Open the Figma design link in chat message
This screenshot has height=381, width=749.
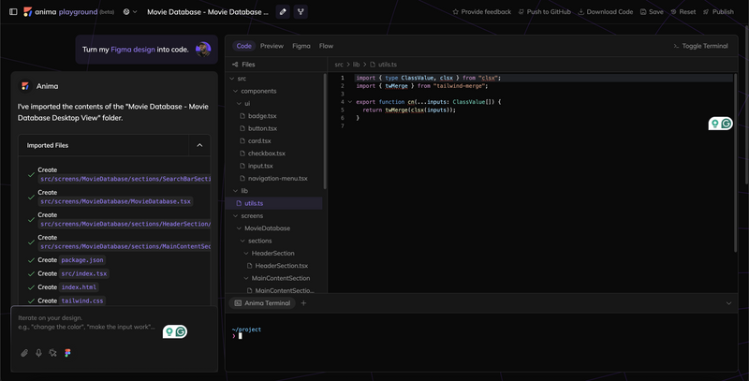click(133, 50)
